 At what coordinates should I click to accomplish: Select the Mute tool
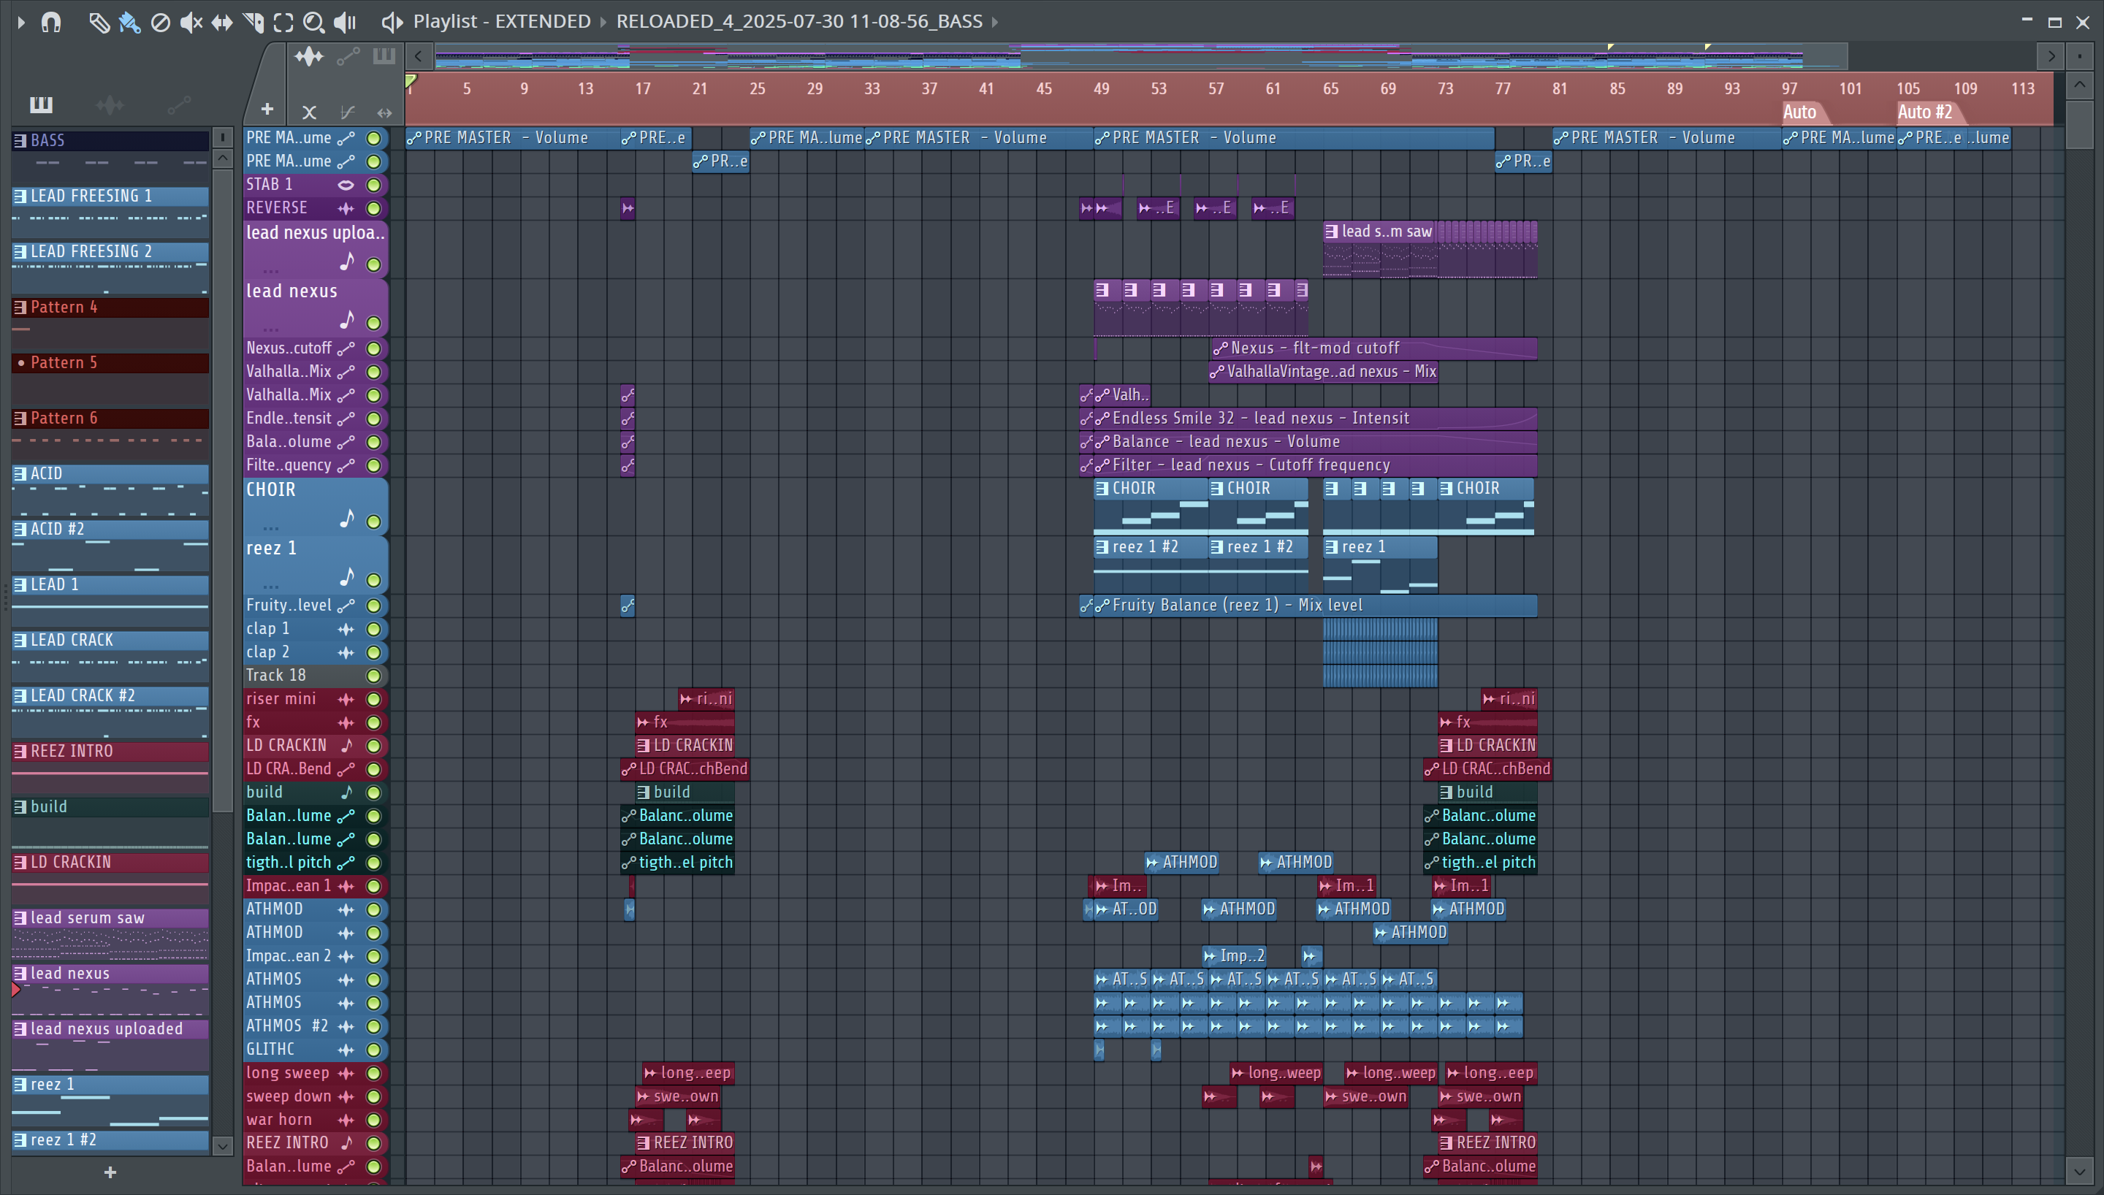coord(191,22)
